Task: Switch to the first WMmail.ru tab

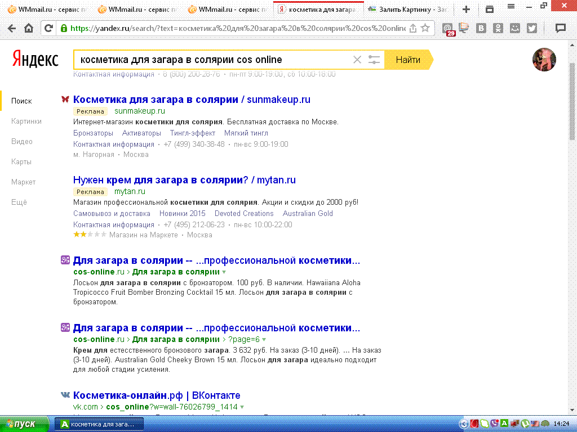Action: click(x=46, y=10)
